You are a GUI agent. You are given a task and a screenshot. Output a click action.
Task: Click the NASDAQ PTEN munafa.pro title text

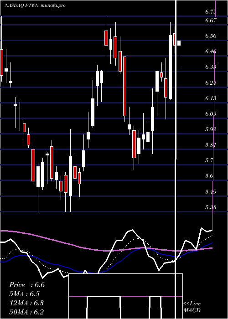point(35,5)
